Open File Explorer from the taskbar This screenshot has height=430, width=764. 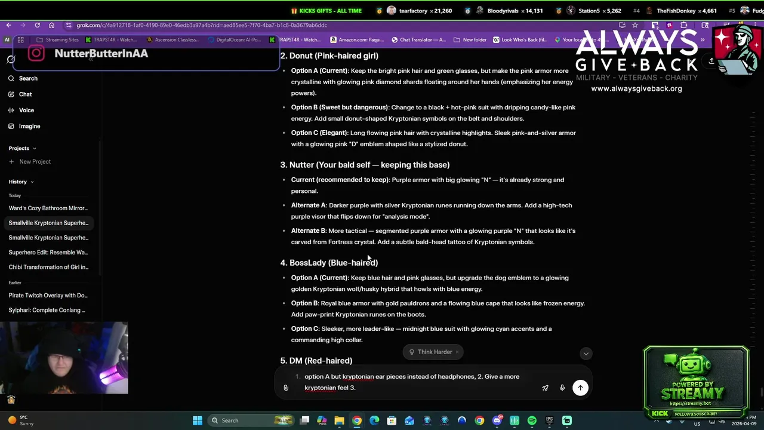pyautogui.click(x=339, y=420)
